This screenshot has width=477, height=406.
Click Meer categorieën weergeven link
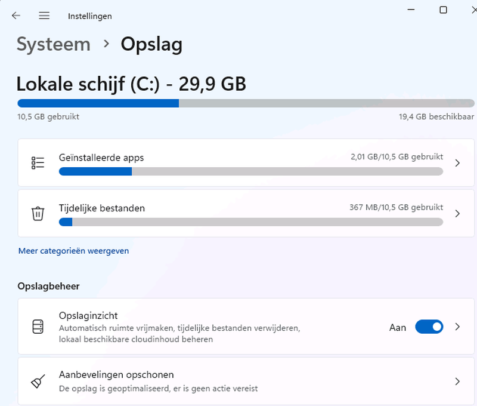73,251
